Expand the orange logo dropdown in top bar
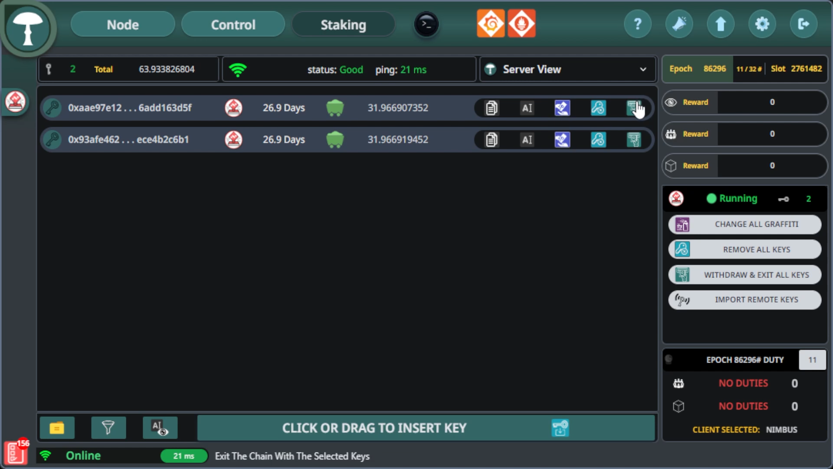Image resolution: width=833 pixels, height=469 pixels. click(491, 24)
